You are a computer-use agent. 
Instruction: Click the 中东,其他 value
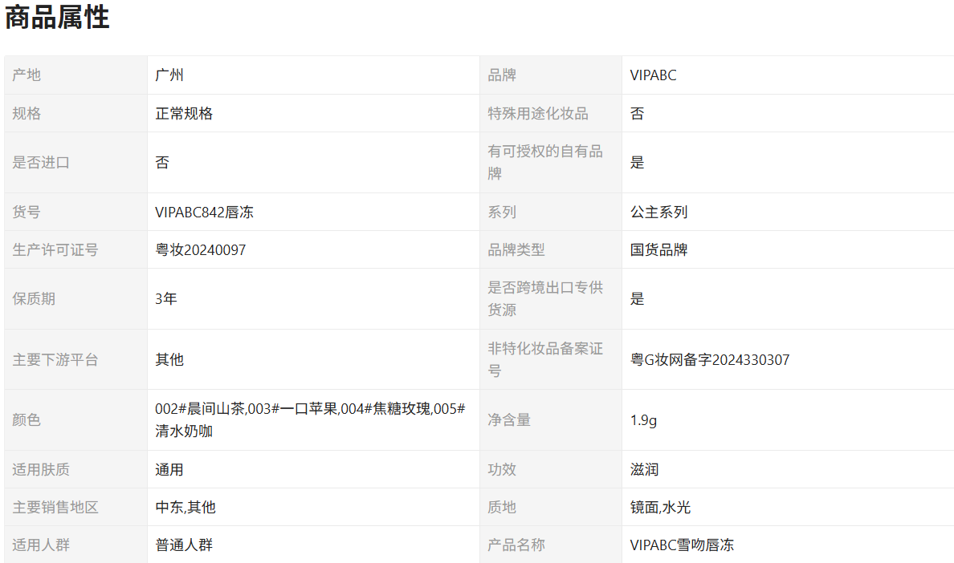click(185, 507)
